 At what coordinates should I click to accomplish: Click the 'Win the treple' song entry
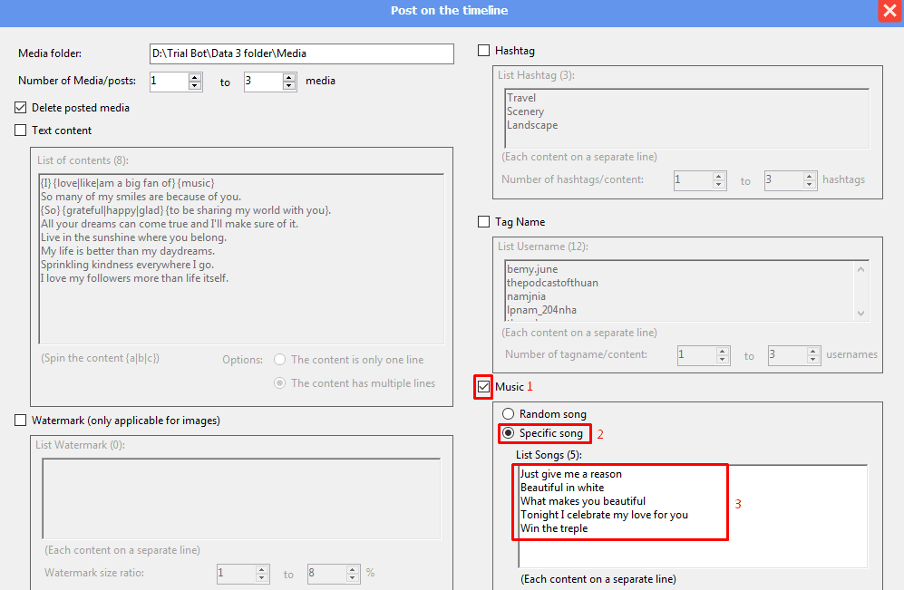pyautogui.click(x=554, y=528)
